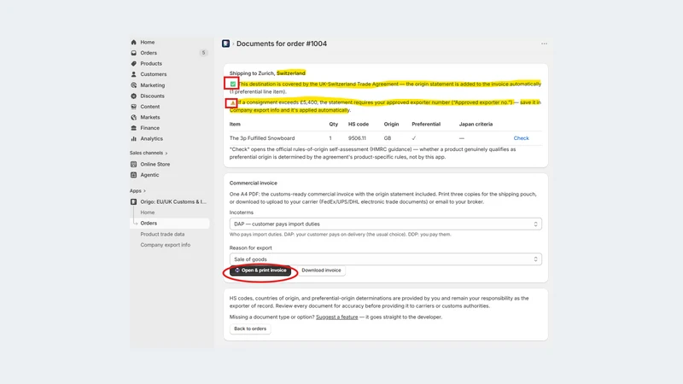
Task: Open Finance in the sidebar
Action: coord(150,128)
